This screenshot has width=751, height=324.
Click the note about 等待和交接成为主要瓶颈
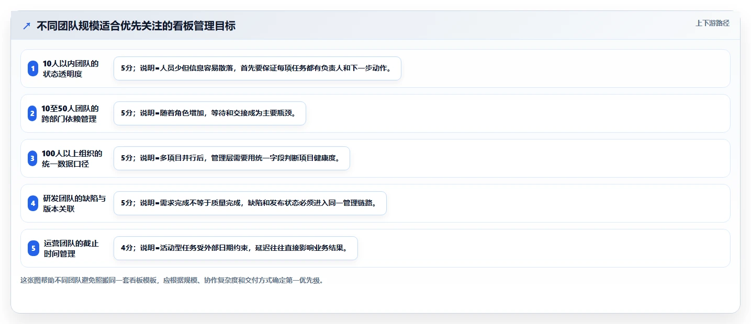[x=209, y=113]
